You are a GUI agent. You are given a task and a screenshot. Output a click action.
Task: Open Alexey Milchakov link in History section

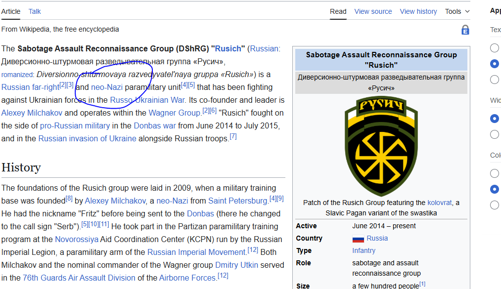pyautogui.click(x=115, y=201)
